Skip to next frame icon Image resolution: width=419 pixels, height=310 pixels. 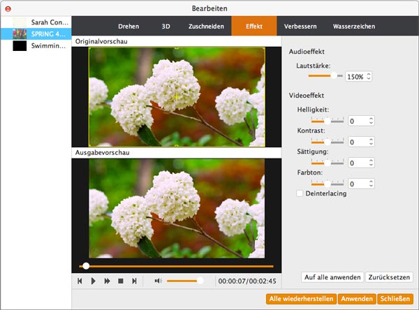pos(134,281)
